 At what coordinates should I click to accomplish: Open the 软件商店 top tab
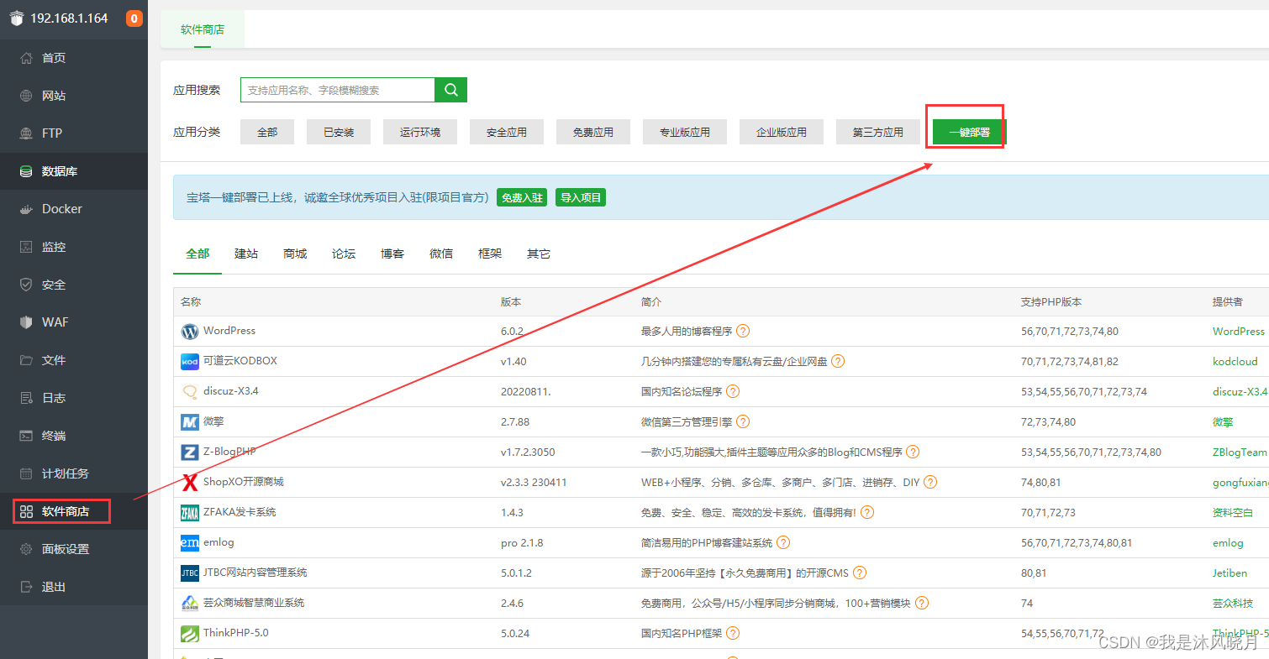203,29
